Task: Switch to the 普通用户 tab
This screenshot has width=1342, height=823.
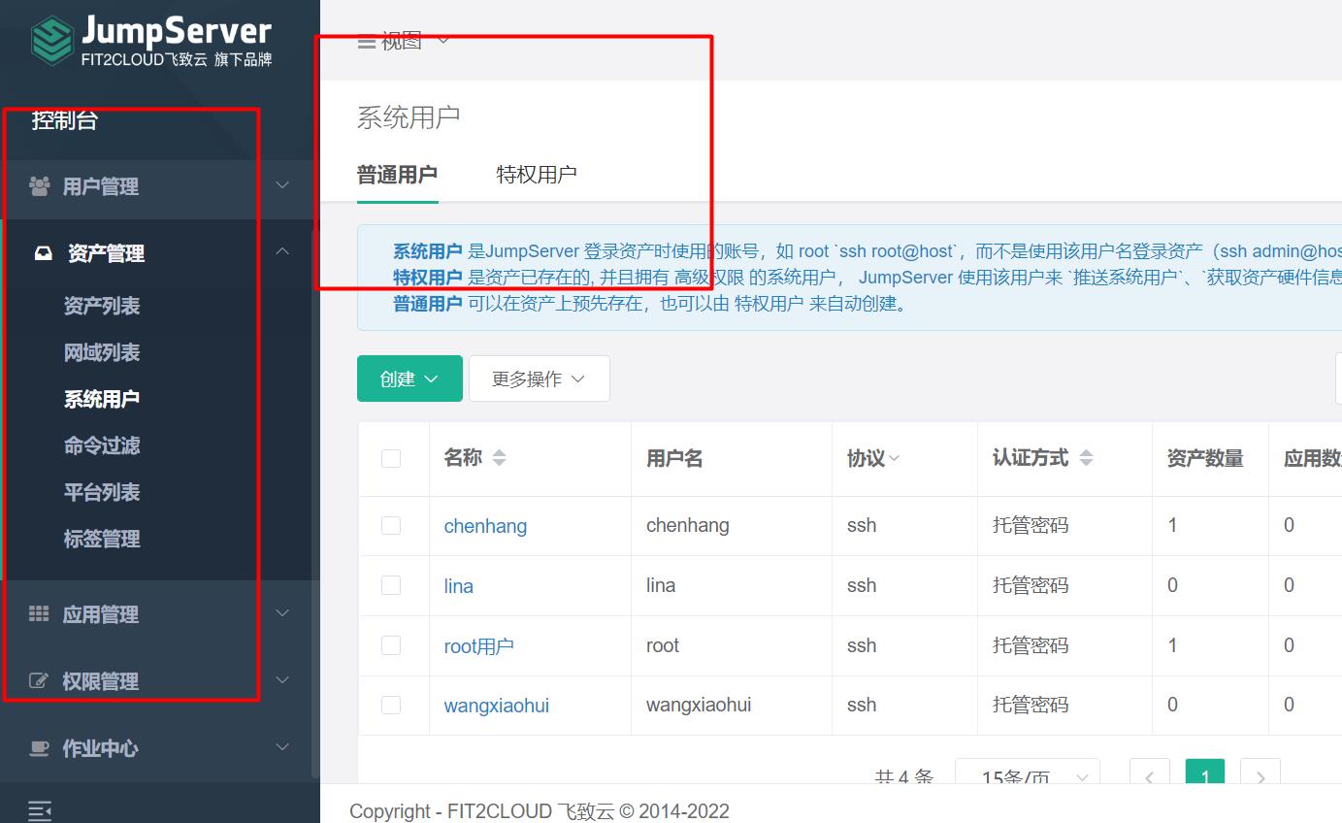Action: click(x=397, y=175)
